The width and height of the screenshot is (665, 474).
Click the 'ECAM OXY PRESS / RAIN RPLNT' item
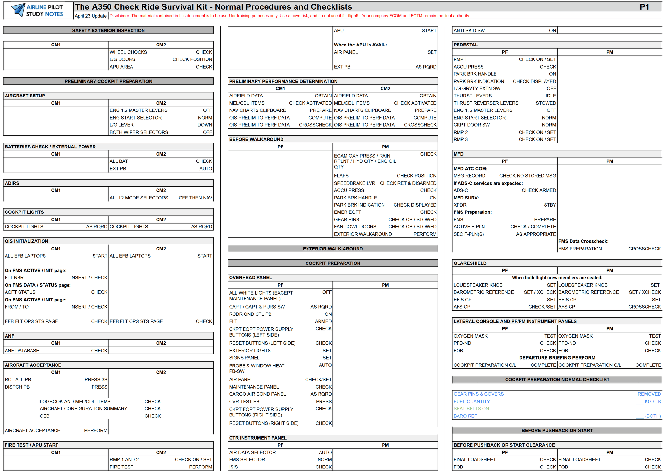click(385, 161)
